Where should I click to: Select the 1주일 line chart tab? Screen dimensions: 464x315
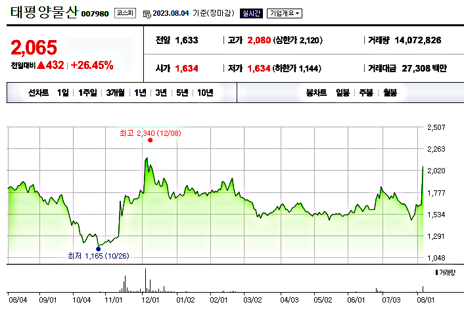(x=87, y=93)
